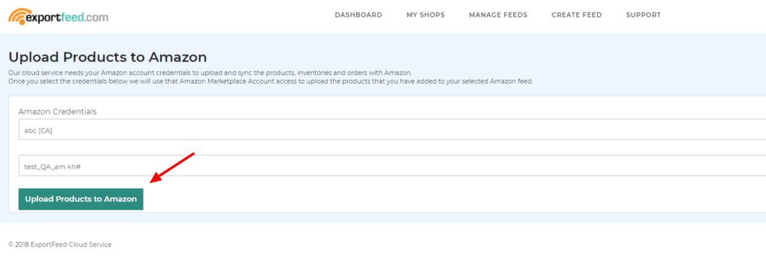Image resolution: width=766 pixels, height=261 pixels.
Task: Open the Support page
Action: click(x=643, y=15)
